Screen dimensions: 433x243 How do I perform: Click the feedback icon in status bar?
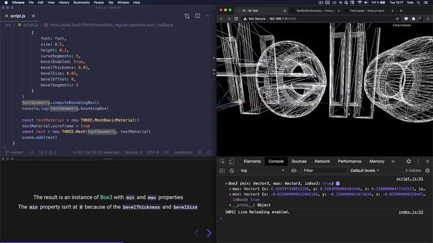point(200,153)
